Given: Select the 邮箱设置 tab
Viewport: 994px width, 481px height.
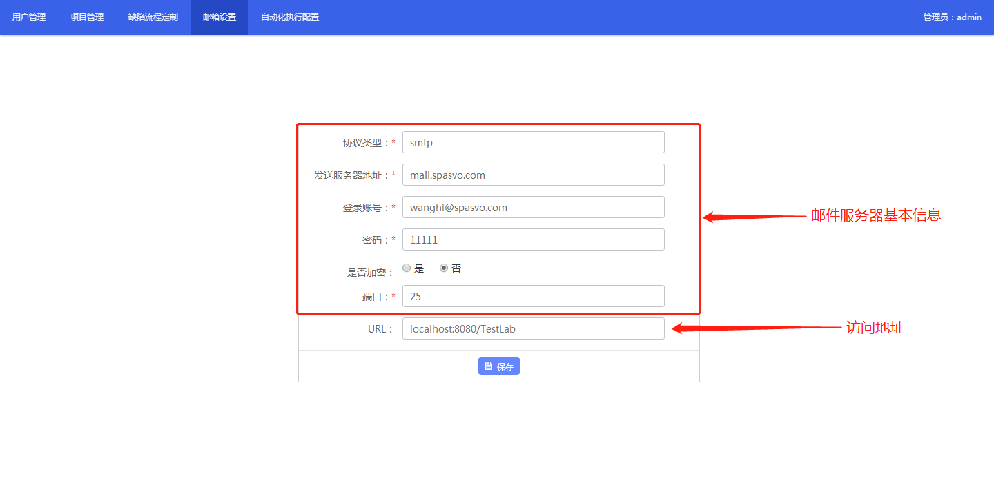Looking at the screenshot, I should tap(220, 17).
